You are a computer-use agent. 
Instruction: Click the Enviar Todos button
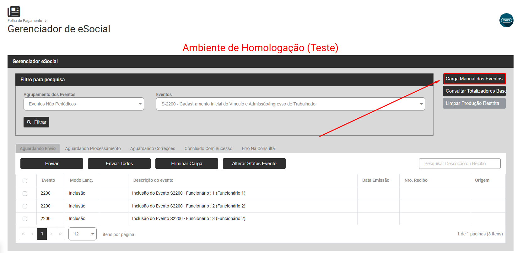[x=119, y=164]
